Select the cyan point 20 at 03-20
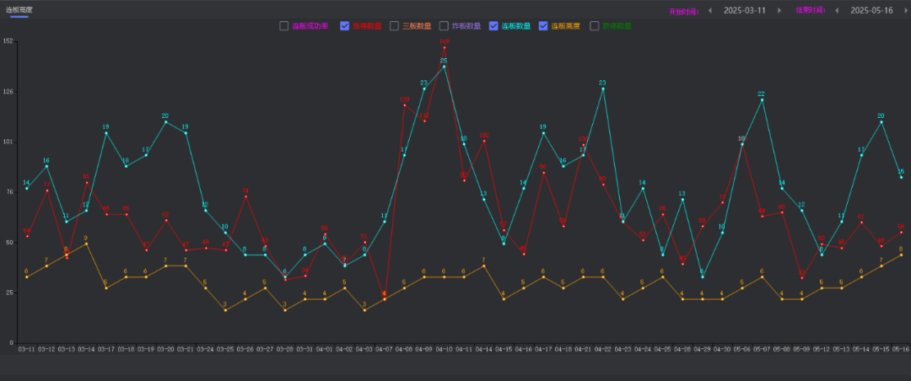This screenshot has height=381, width=911. [x=165, y=122]
